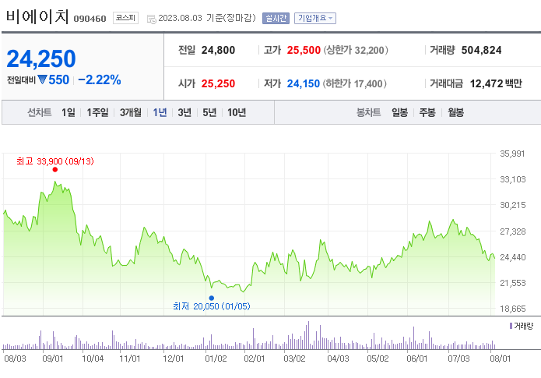Screen dimensions: 541x378
Task: Click the 봉차트 label
Action: pyautogui.click(x=368, y=112)
